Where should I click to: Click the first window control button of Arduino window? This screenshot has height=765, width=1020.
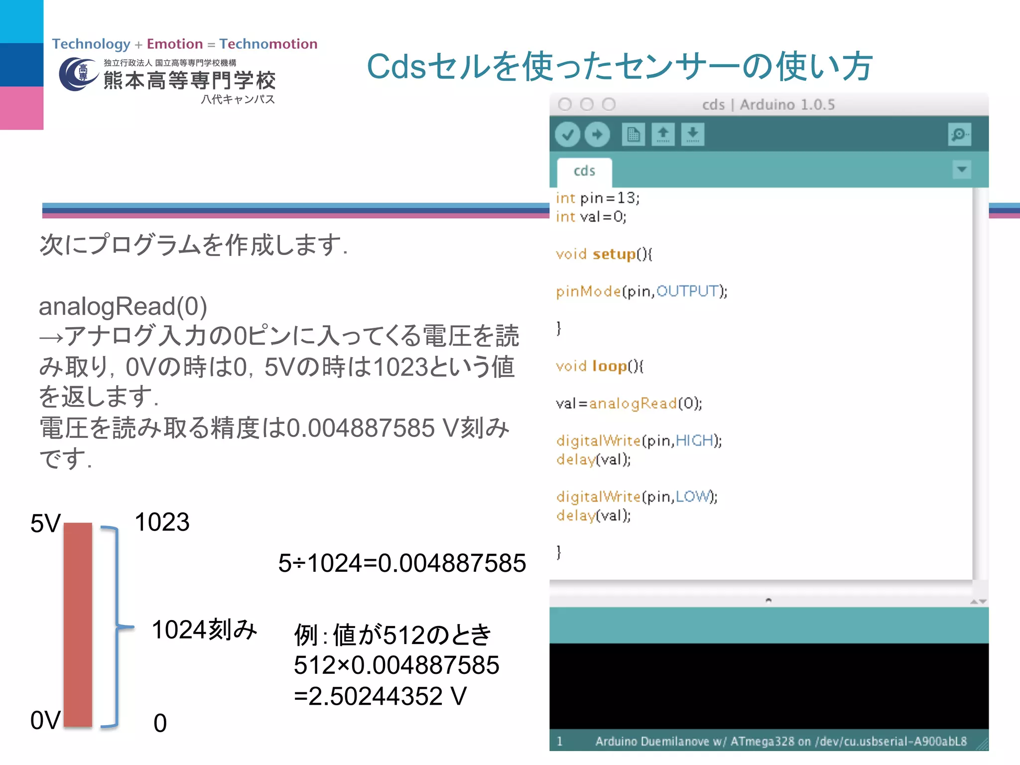[x=565, y=104]
